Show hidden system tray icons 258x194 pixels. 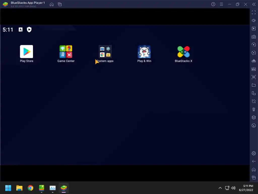(220, 188)
